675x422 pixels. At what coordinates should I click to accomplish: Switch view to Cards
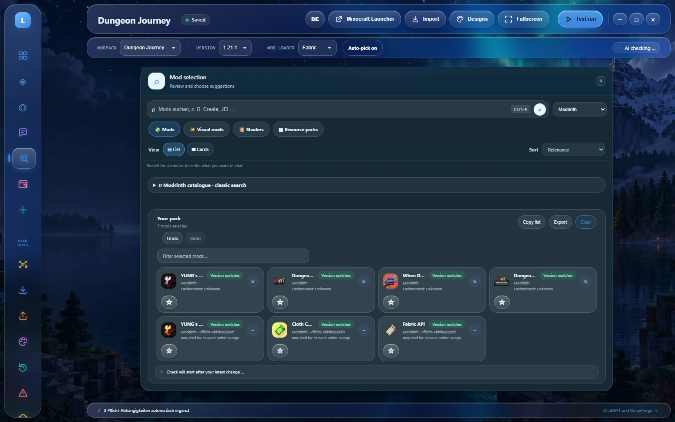coord(200,149)
